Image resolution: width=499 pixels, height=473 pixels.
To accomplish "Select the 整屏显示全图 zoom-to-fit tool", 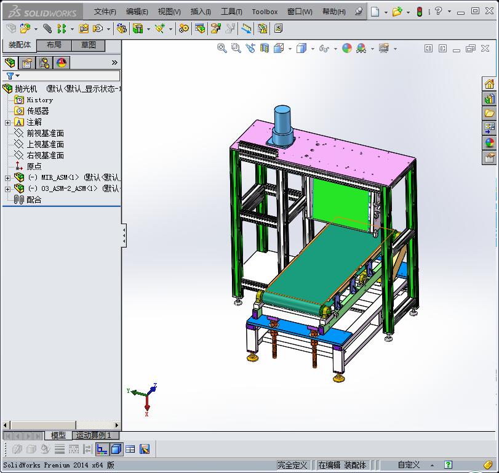I will pos(222,48).
